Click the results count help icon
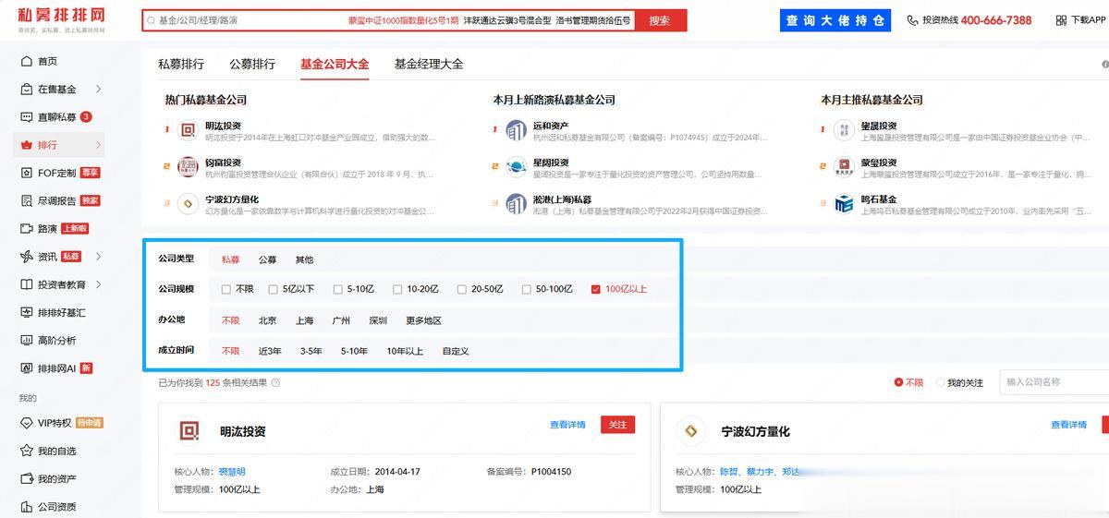 (x=275, y=382)
